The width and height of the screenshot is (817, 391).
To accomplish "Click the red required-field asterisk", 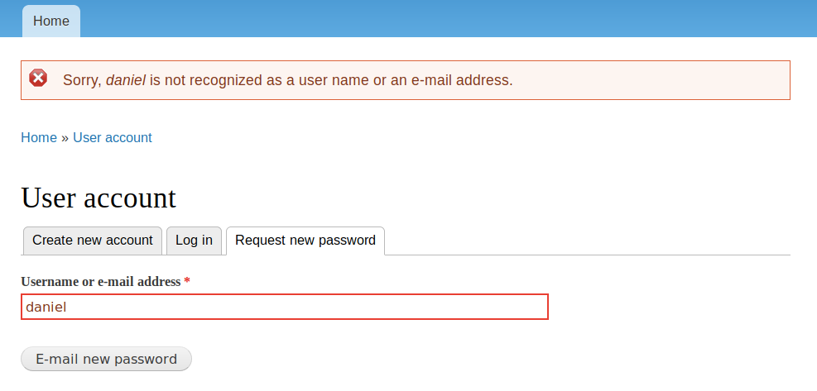I will point(187,282).
